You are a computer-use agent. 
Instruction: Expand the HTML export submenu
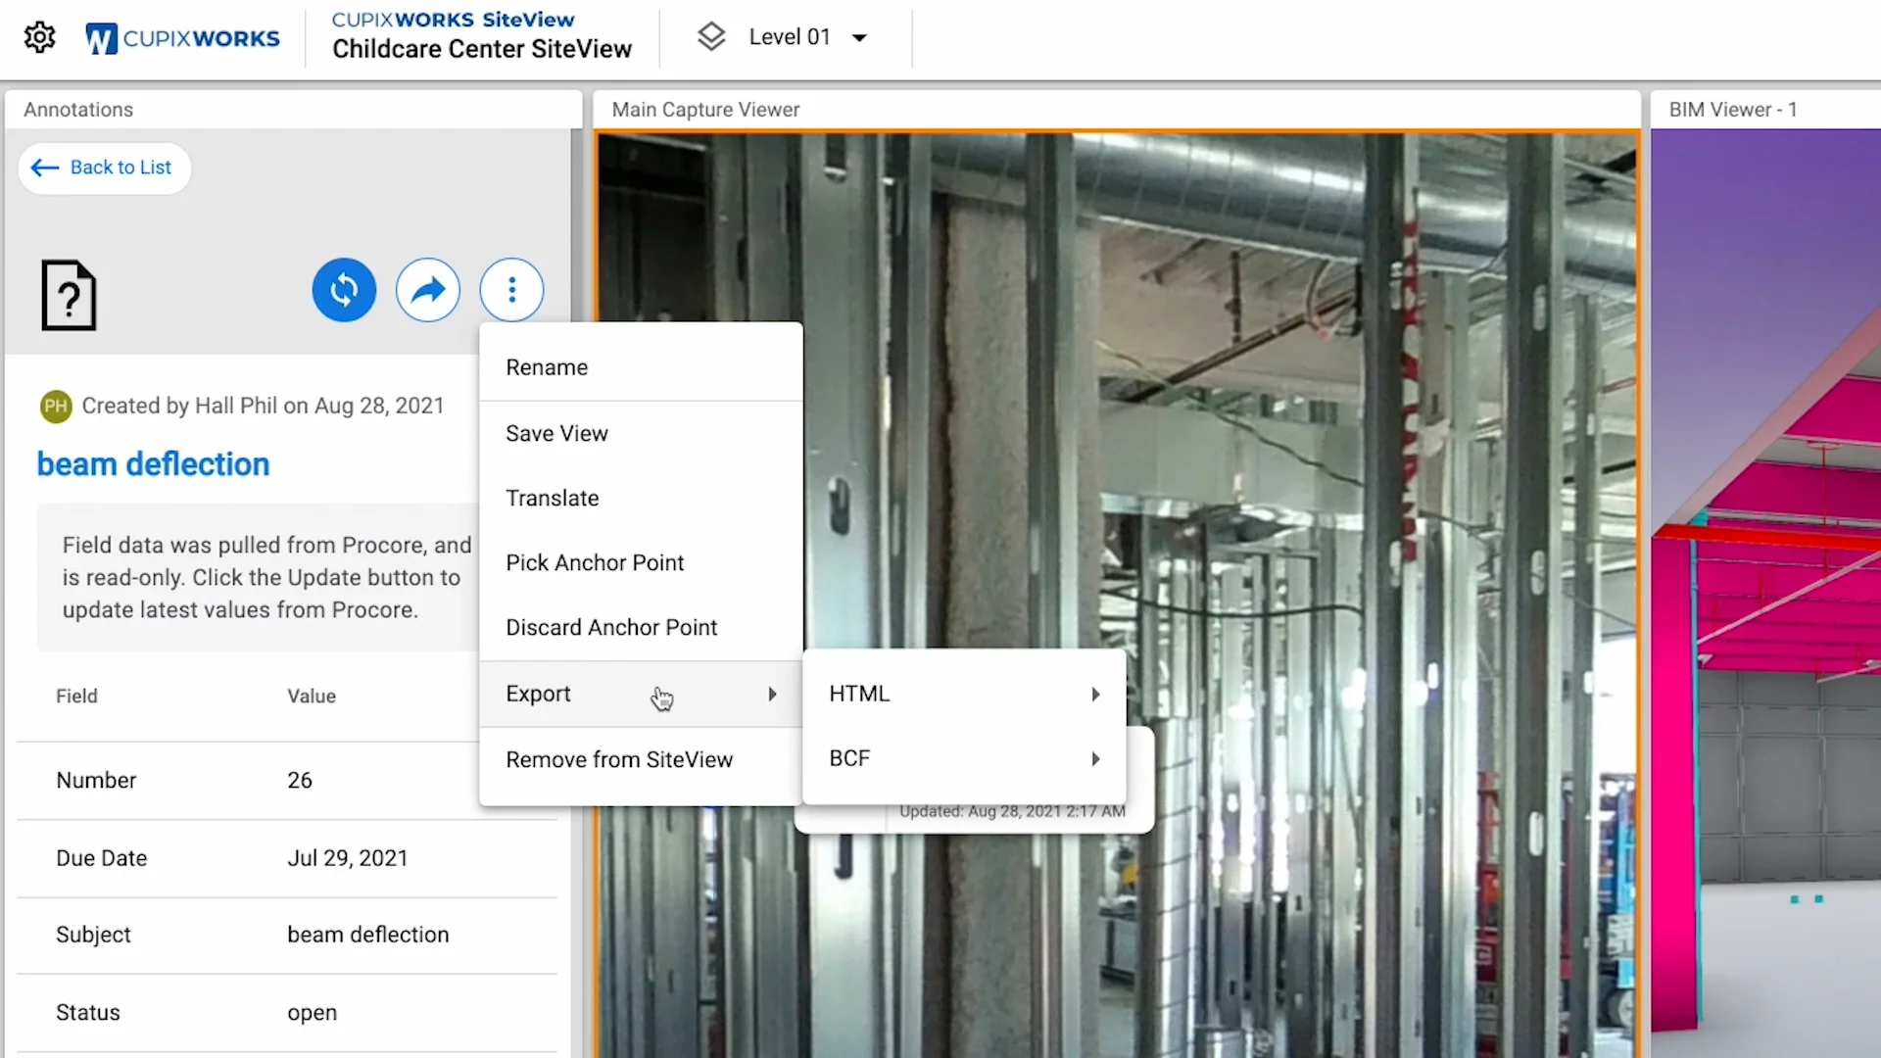[964, 694]
